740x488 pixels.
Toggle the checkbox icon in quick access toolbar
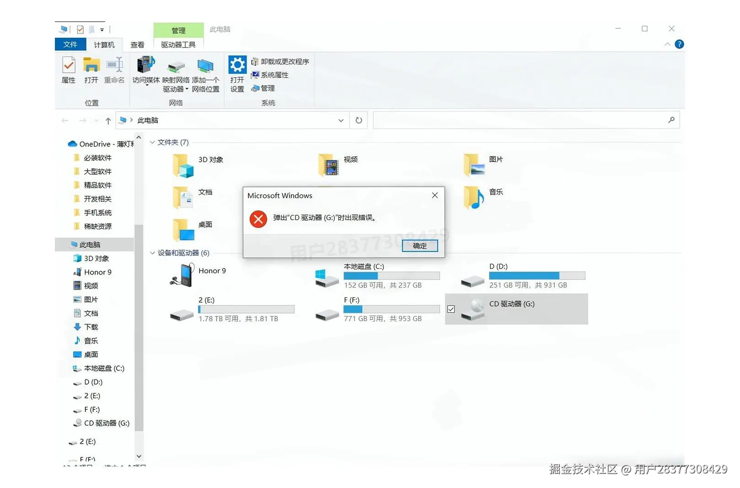pos(79,29)
